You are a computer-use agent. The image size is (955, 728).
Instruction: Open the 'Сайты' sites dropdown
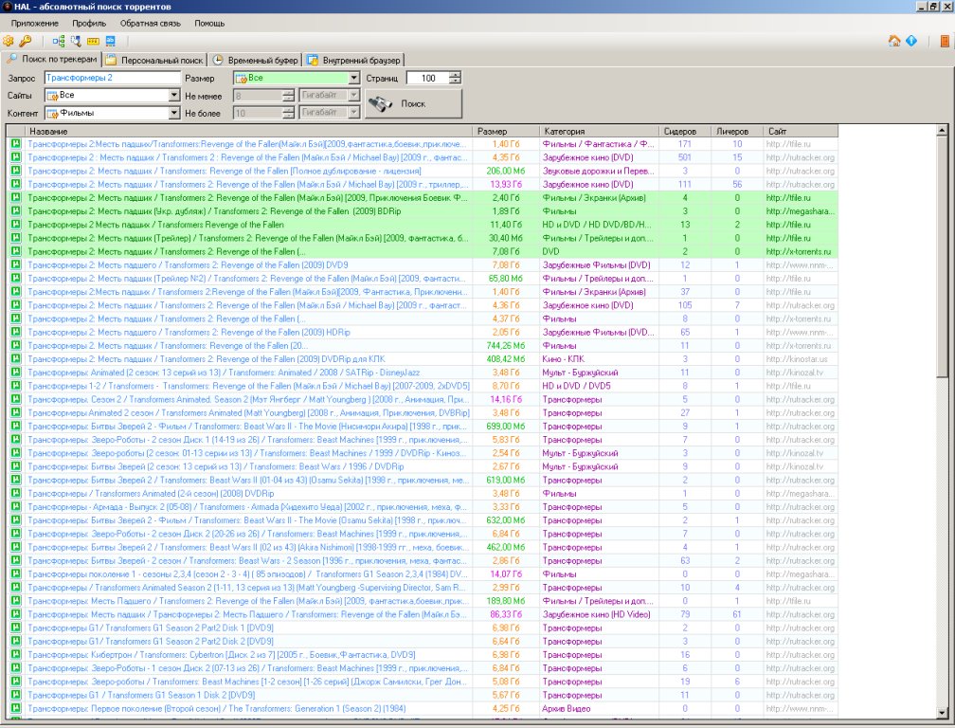(174, 95)
